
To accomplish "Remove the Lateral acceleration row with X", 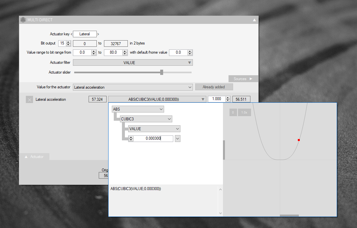I will 29,99.
